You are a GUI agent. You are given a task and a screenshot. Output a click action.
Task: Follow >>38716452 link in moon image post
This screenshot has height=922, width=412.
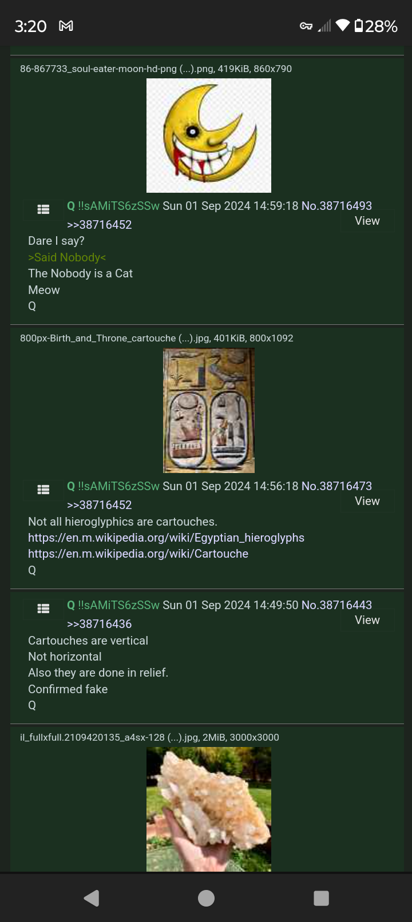[x=100, y=225]
